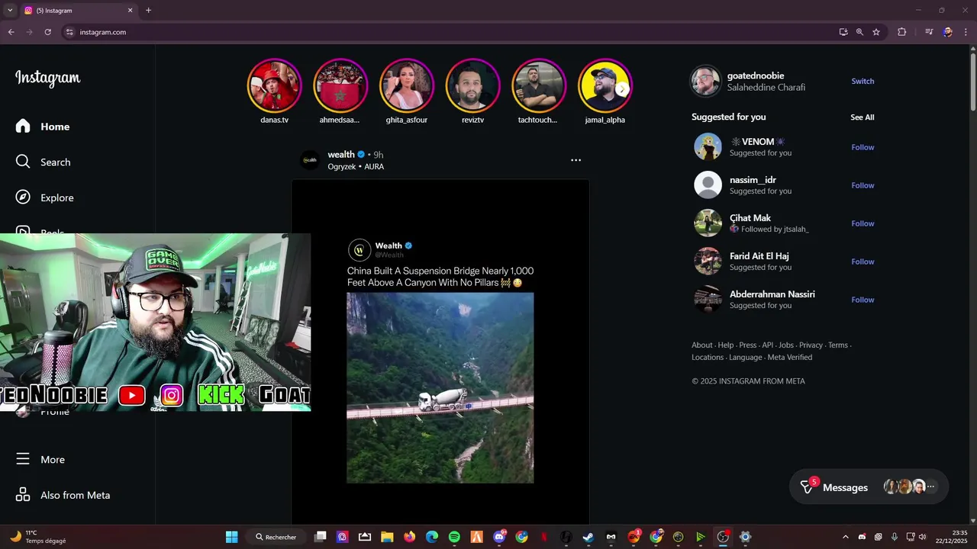Click the Windows taskbar Rechercher search box

[x=276, y=537]
